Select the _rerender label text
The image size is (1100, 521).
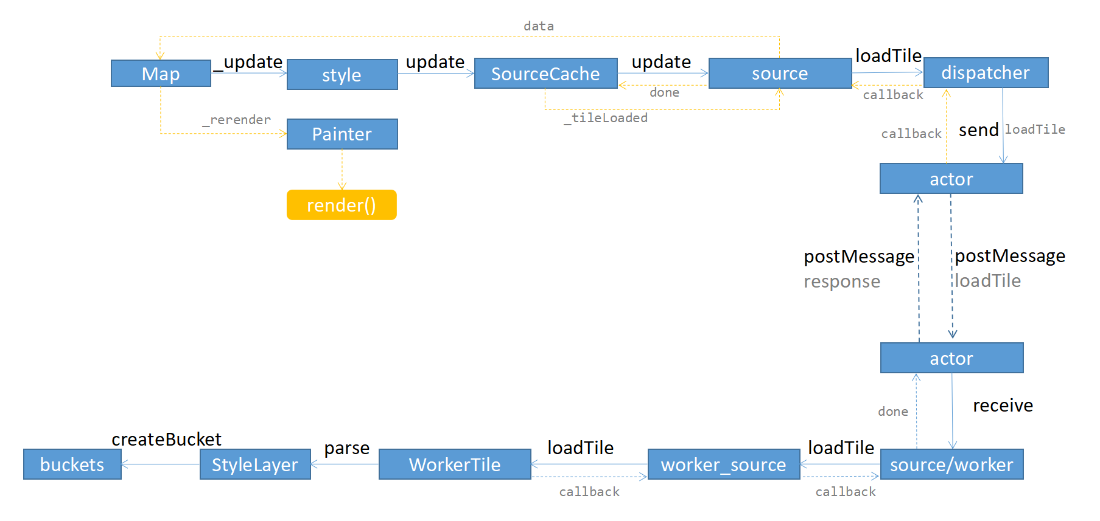tap(237, 120)
